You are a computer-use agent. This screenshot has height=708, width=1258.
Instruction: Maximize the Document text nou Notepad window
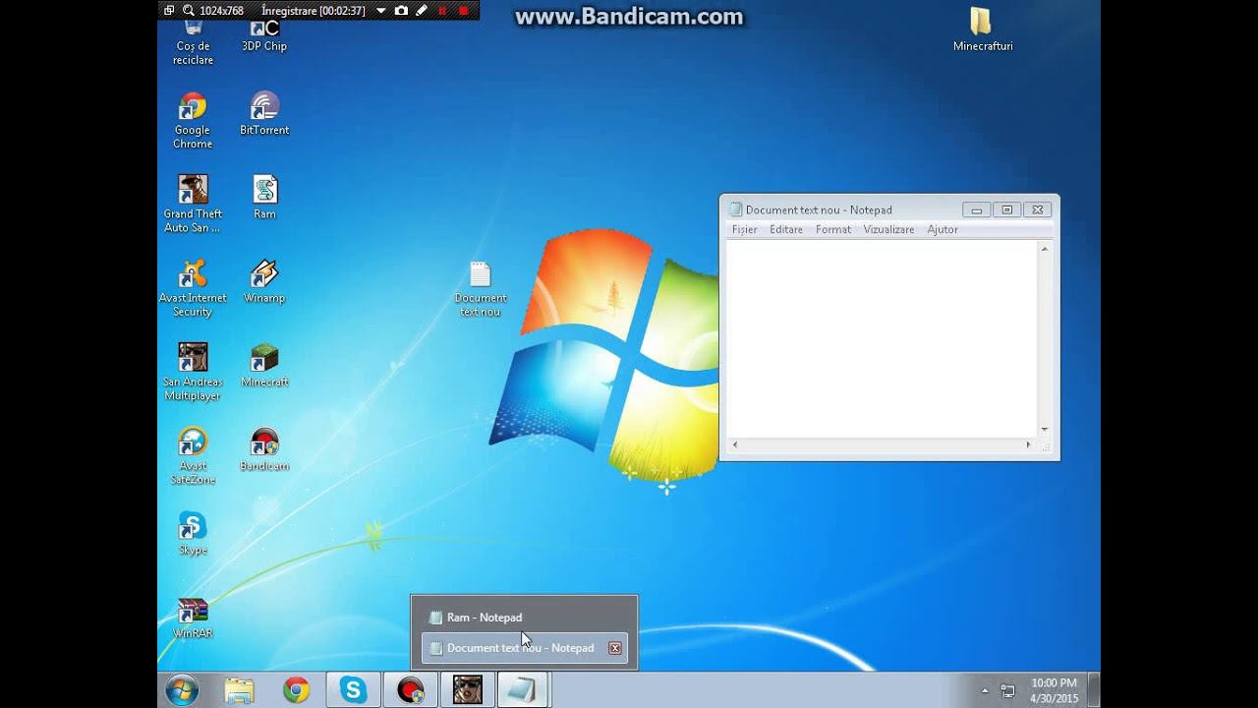tap(1006, 209)
